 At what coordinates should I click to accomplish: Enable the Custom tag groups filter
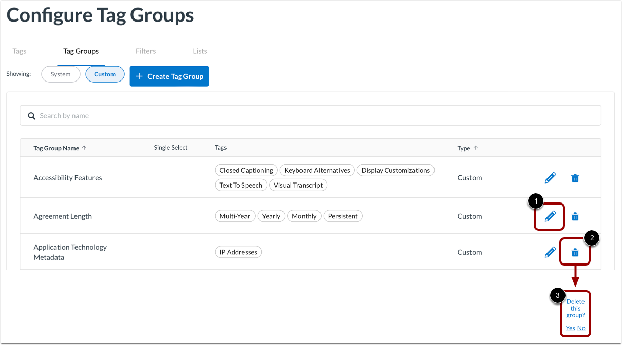click(105, 74)
